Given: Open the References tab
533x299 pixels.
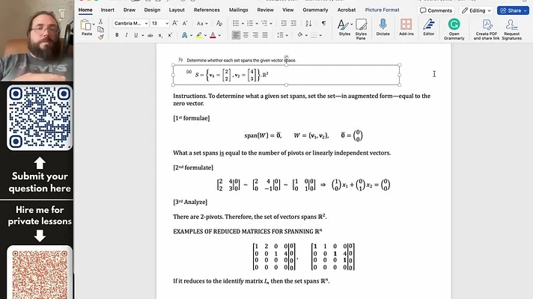Looking at the screenshot, I should click(x=207, y=10).
